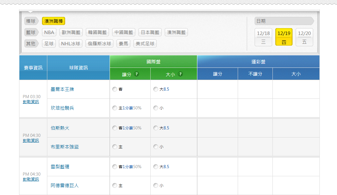This screenshot has width=337, height=195.
Task: Click the 其他 category label
Action: tap(31, 43)
